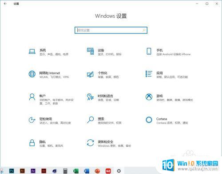Open Calculator from the taskbar
Viewport: 222px width, 174px height.
coord(65,171)
